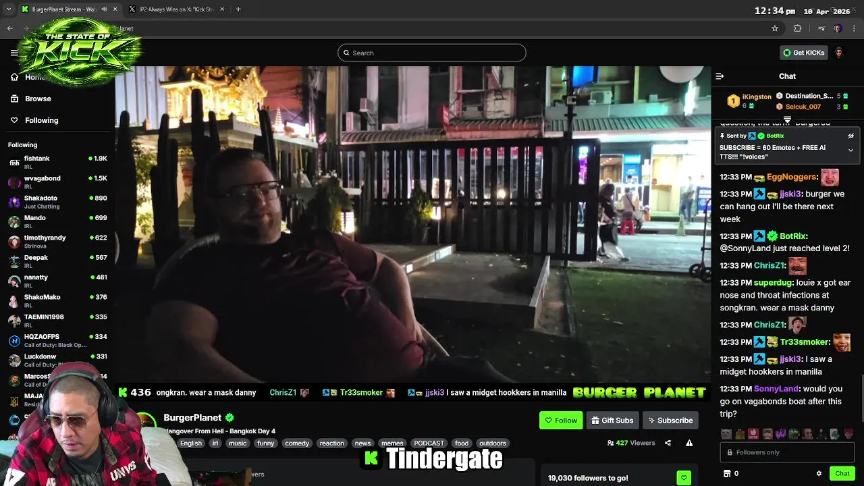The height and width of the screenshot is (486, 864).
Task: Click heart icon beside followers goal
Action: point(684,478)
